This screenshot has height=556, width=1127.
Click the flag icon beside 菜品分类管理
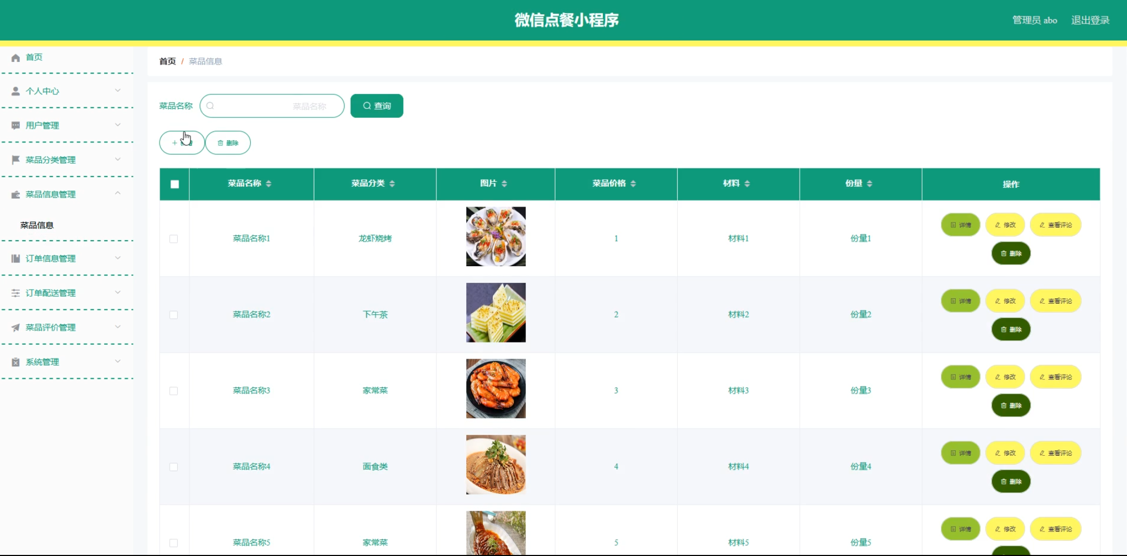click(14, 160)
